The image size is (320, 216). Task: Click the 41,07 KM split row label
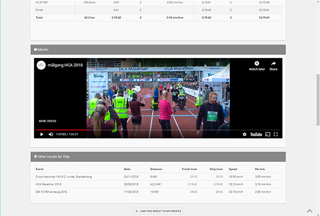point(42,3)
